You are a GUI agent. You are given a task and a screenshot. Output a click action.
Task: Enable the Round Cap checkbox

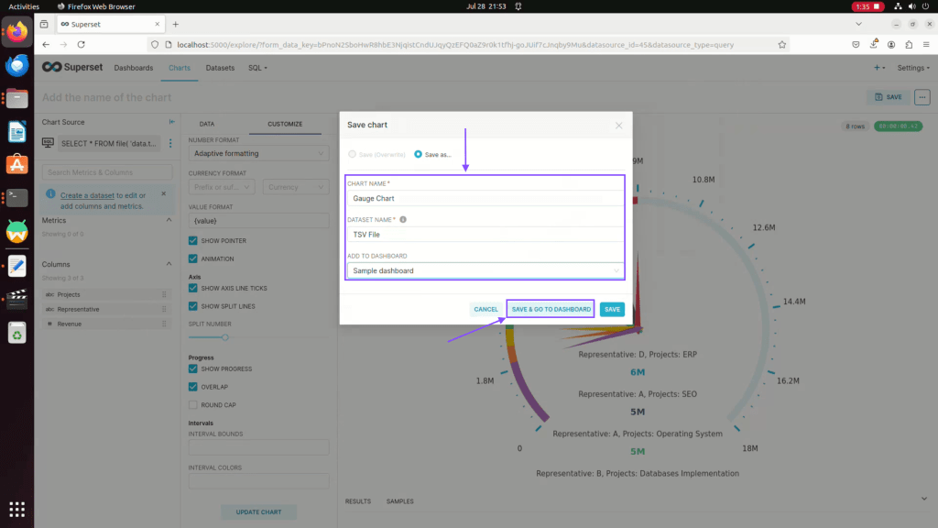click(193, 404)
